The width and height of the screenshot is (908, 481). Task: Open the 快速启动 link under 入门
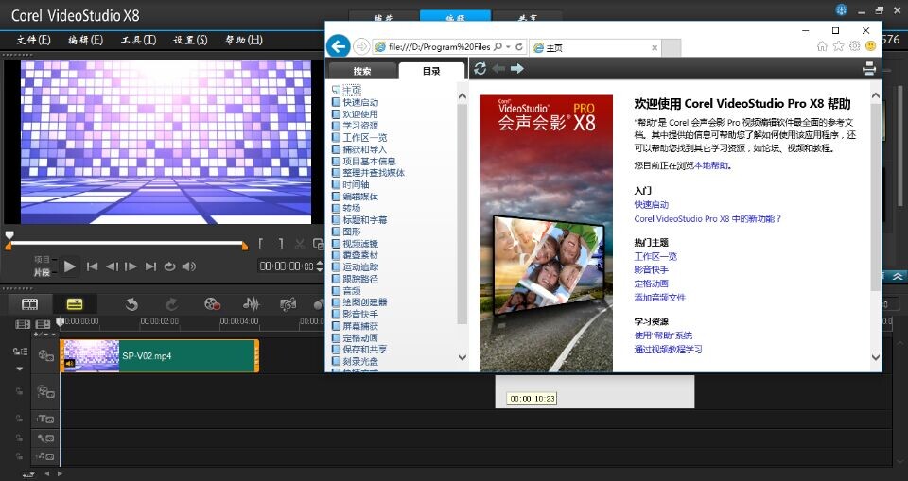651,204
